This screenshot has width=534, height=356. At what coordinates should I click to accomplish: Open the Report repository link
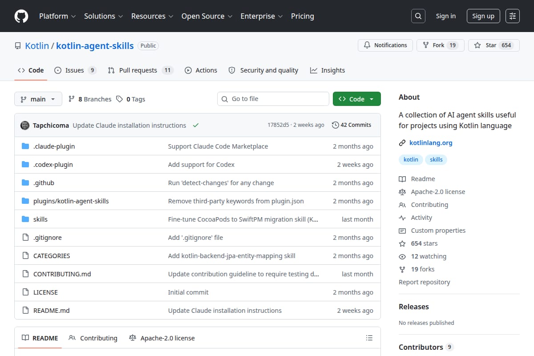coord(424,282)
